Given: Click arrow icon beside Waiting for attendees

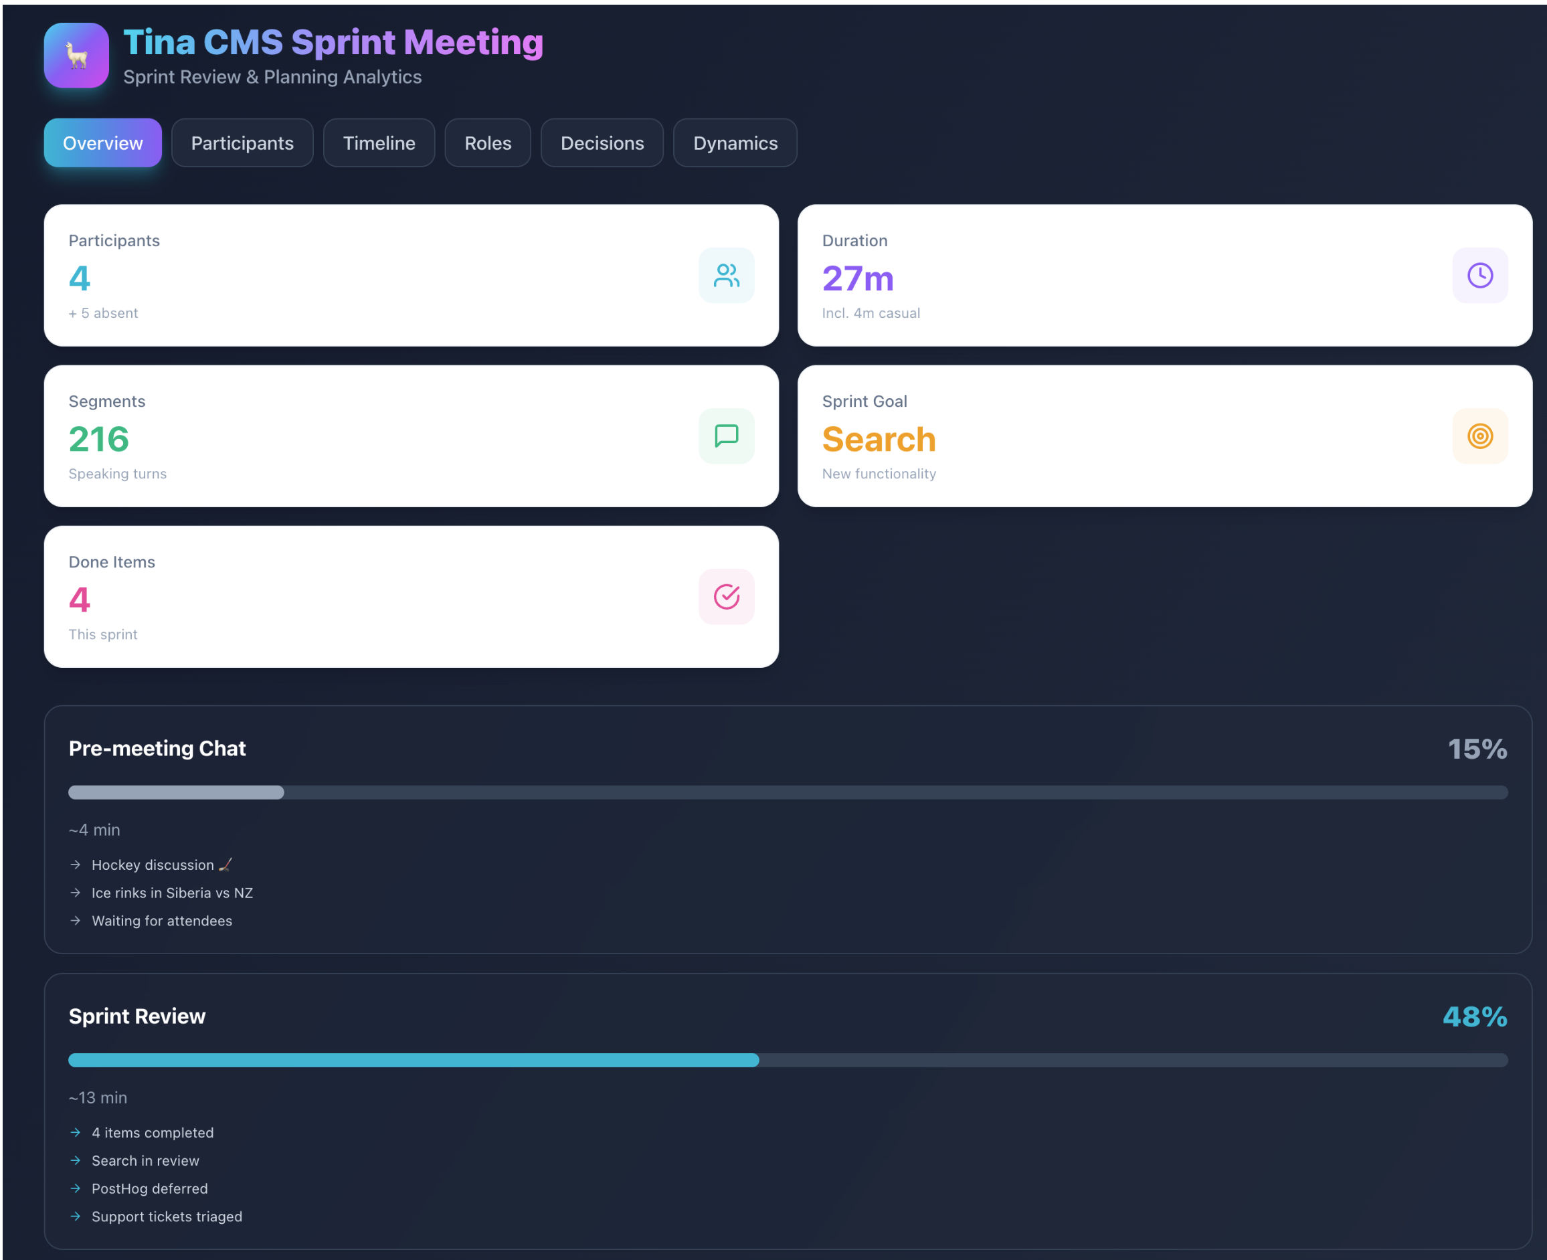Looking at the screenshot, I should point(76,920).
